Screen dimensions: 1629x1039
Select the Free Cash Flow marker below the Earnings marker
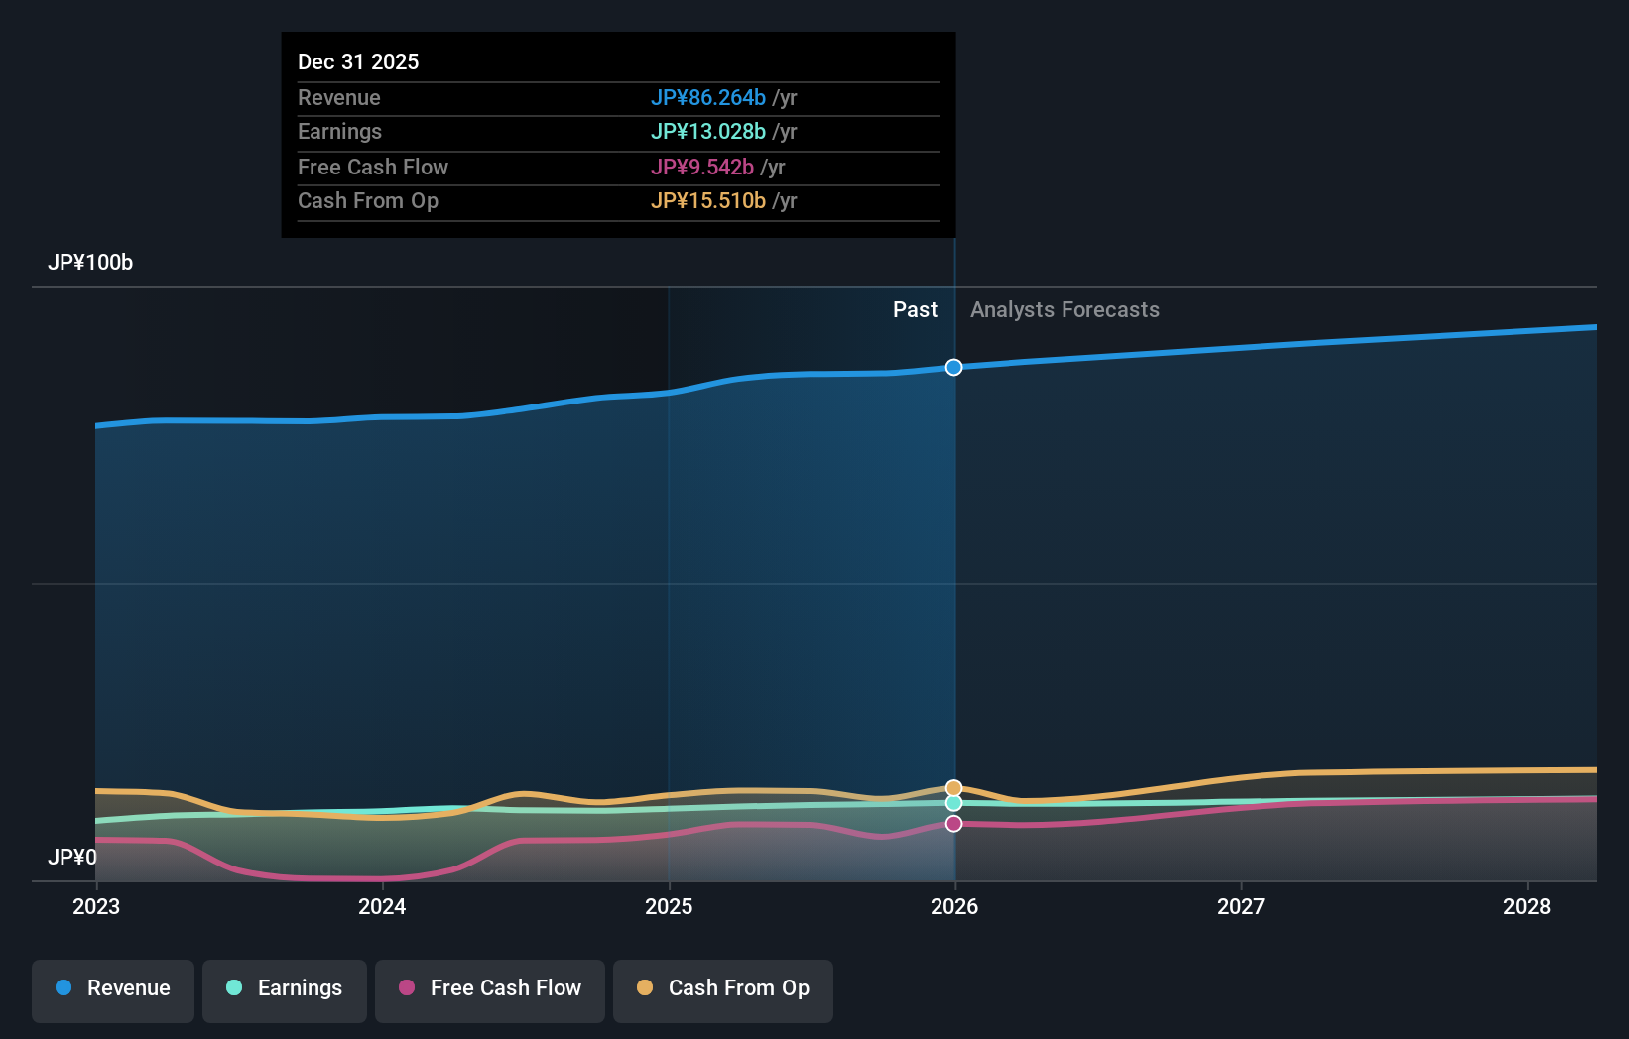click(953, 824)
